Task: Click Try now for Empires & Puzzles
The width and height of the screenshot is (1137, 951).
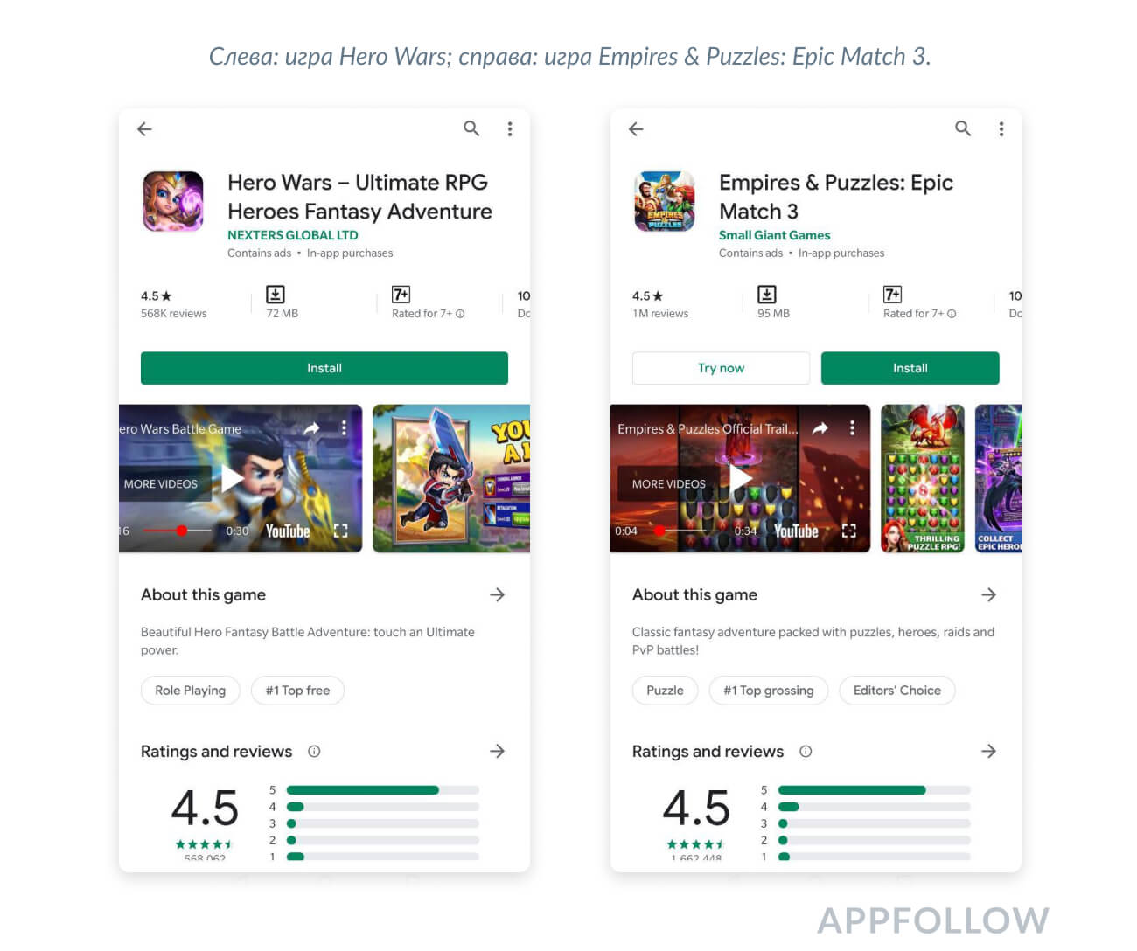Action: 721,368
